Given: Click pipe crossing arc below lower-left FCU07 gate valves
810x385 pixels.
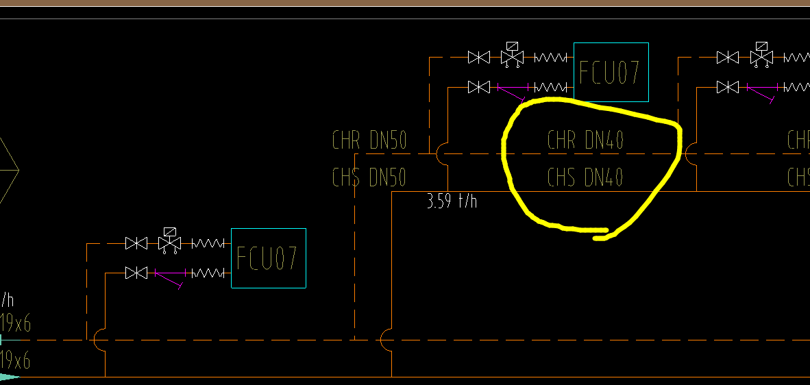Looking at the screenshot, I should (x=99, y=340).
